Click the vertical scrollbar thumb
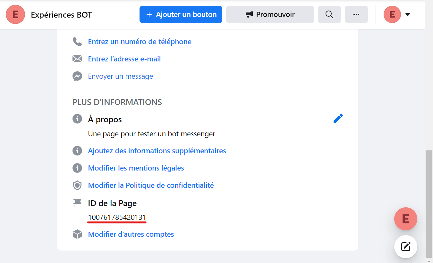This screenshot has height=263, width=433. click(x=429, y=203)
